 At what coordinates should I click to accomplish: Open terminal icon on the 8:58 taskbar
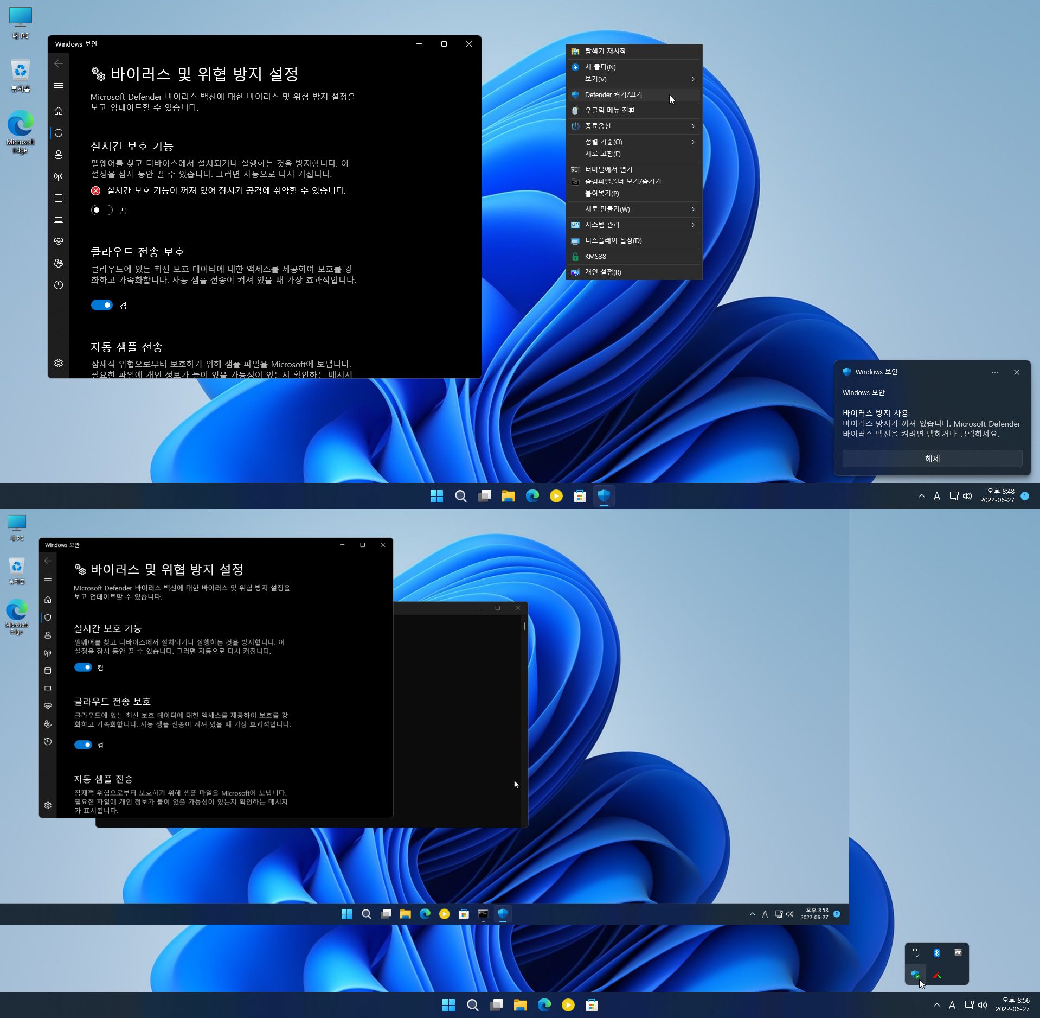(483, 914)
